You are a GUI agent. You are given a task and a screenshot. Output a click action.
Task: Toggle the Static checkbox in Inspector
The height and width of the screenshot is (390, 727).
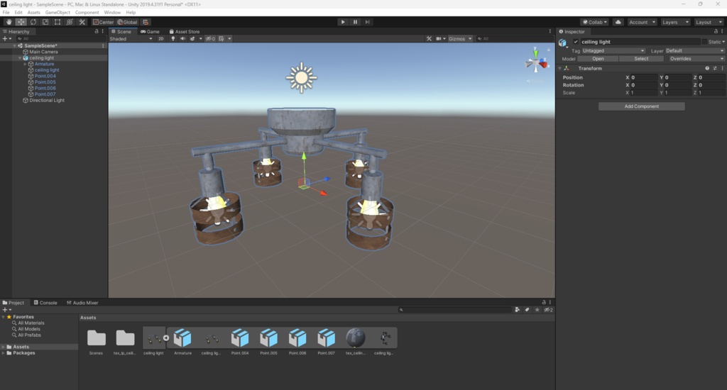[x=705, y=42]
